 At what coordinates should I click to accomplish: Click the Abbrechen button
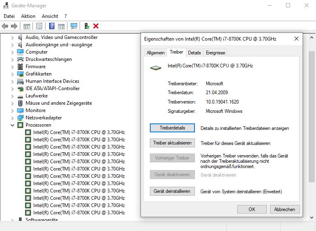(x=285, y=209)
